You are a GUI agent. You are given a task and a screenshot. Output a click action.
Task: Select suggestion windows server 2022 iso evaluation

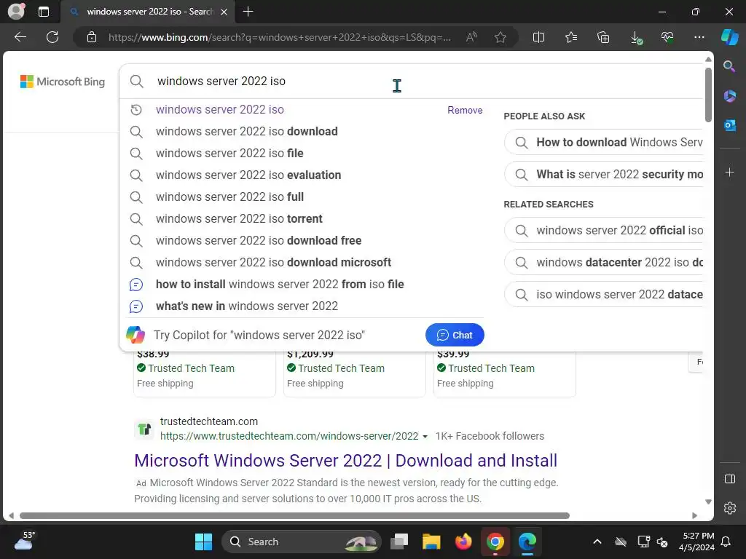pyautogui.click(x=248, y=175)
